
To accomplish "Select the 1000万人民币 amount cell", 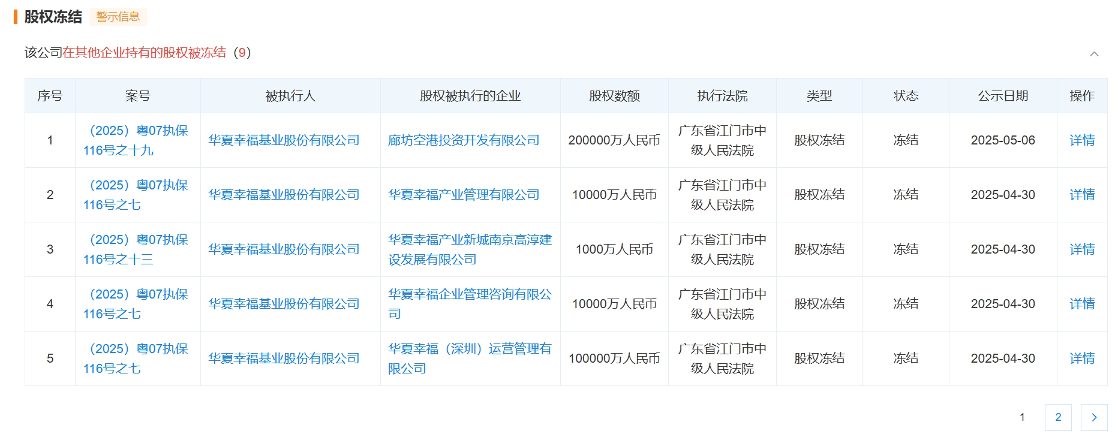I will 614,249.
